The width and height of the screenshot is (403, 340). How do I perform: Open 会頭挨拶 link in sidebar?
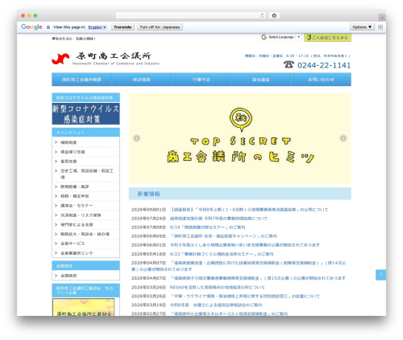coord(69,276)
